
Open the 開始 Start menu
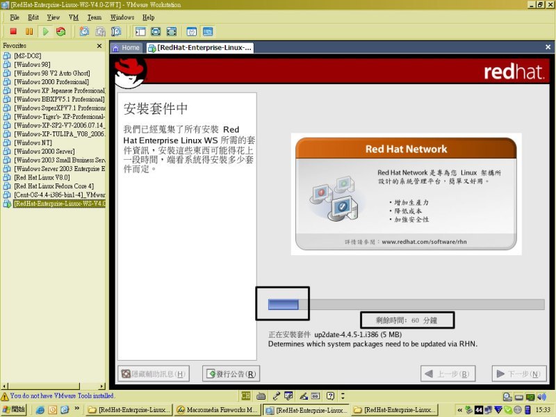(x=14, y=410)
